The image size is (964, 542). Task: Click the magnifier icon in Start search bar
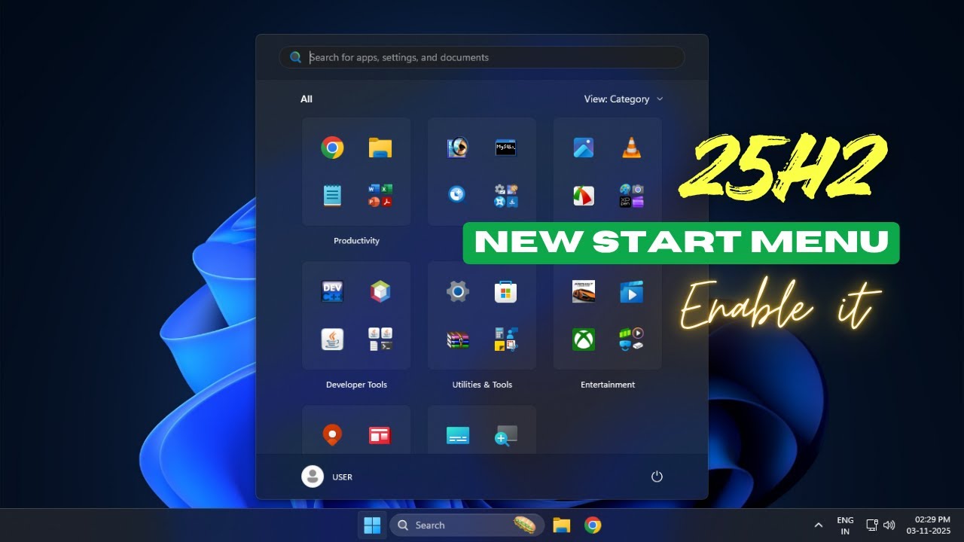pyautogui.click(x=296, y=57)
